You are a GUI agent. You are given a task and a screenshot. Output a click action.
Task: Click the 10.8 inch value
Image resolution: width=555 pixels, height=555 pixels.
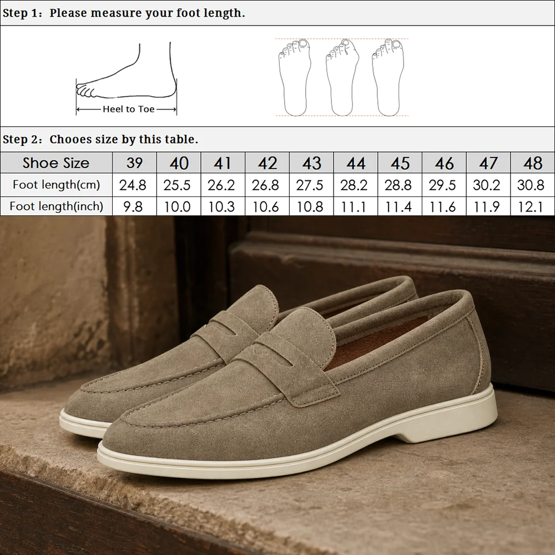(310, 206)
